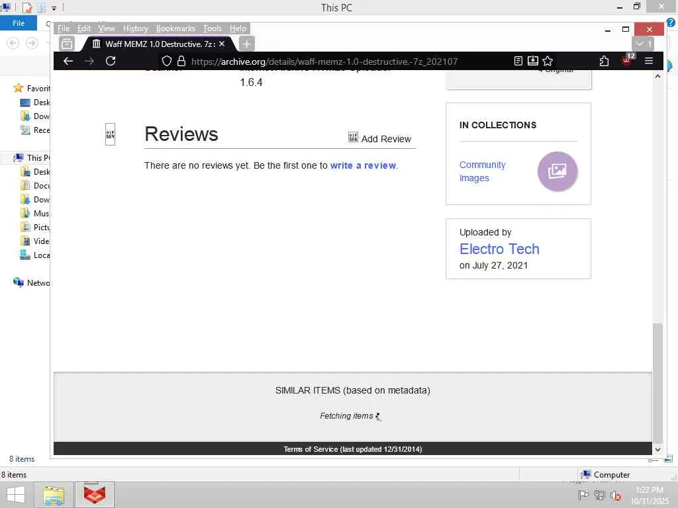
Task: Click the Reviews section icon
Action: coord(111,134)
